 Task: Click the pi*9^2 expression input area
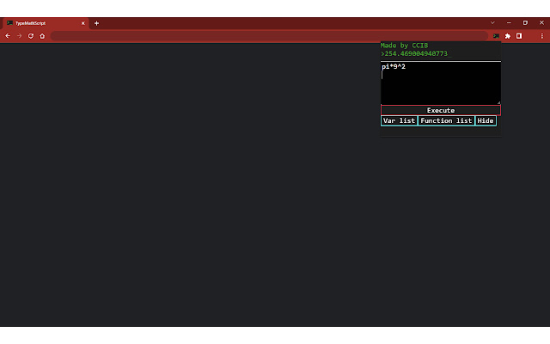[441, 83]
